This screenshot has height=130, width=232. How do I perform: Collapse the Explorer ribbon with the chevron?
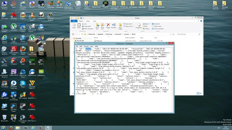tap(198, 21)
